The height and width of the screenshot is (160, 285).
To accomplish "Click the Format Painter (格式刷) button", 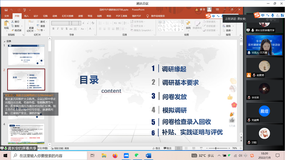I will (x=16, y=30).
